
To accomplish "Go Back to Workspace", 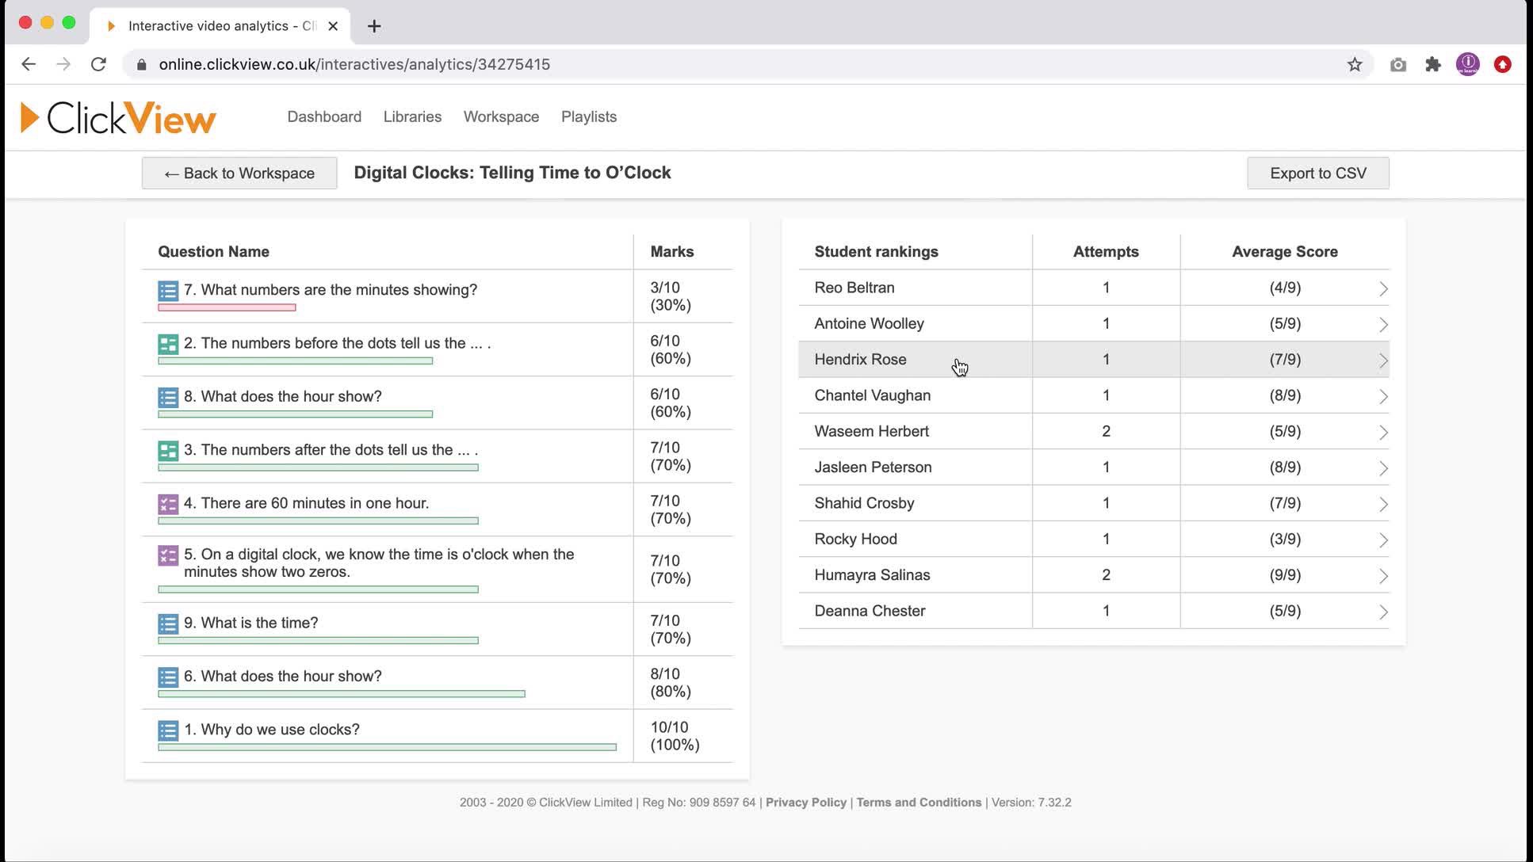I will point(239,173).
